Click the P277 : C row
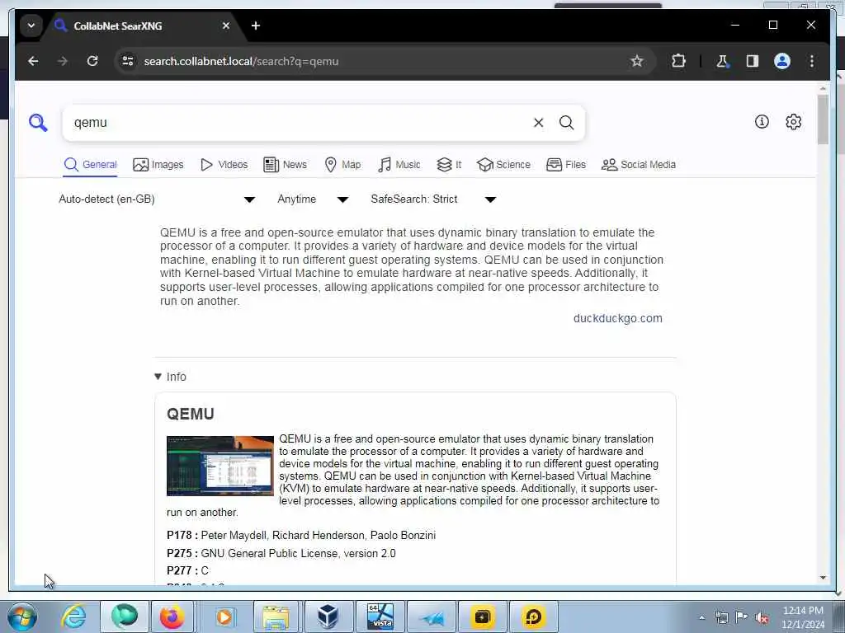The image size is (845, 633). tap(187, 570)
